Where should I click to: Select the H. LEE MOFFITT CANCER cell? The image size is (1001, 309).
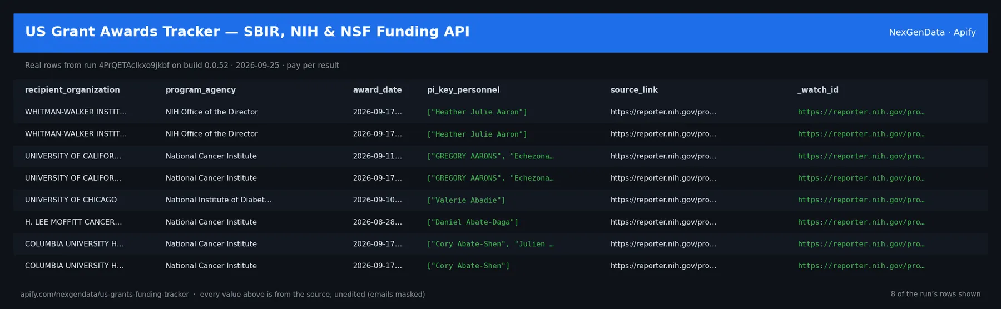[x=73, y=222]
